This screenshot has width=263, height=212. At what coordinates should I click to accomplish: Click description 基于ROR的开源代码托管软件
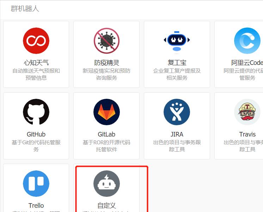[x=106, y=146]
